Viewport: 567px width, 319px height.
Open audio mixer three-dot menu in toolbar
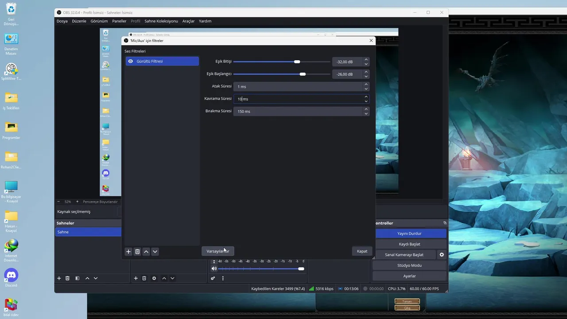pos(223,278)
